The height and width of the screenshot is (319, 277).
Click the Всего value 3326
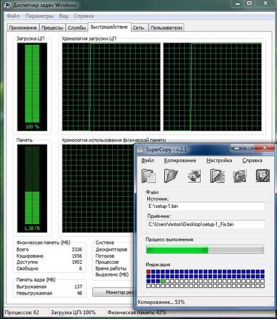click(x=77, y=249)
